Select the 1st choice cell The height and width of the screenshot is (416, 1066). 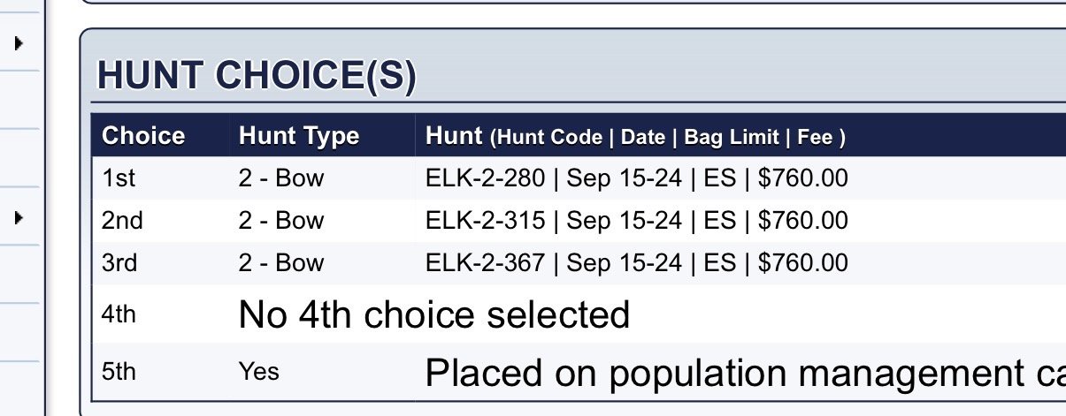(119, 178)
